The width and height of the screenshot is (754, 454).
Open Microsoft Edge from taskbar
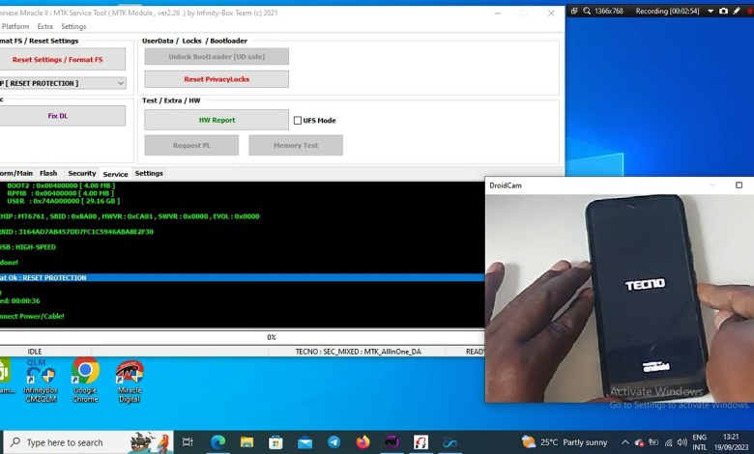point(217,442)
